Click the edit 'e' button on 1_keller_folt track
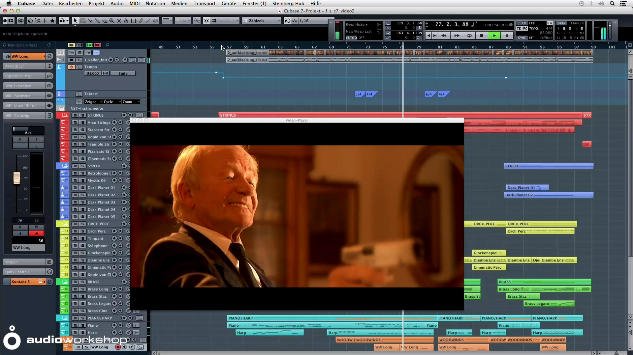Viewport: 633px width, 355px height. pyautogui.click(x=125, y=60)
